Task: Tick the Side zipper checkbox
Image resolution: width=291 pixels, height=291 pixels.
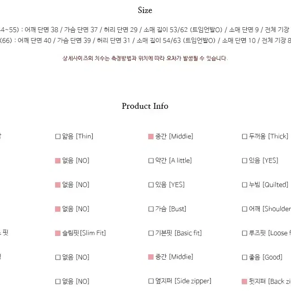Action: tap(151, 281)
